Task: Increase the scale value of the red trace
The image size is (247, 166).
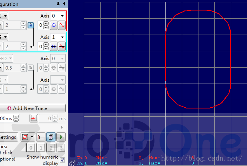Action: pos(23,23)
